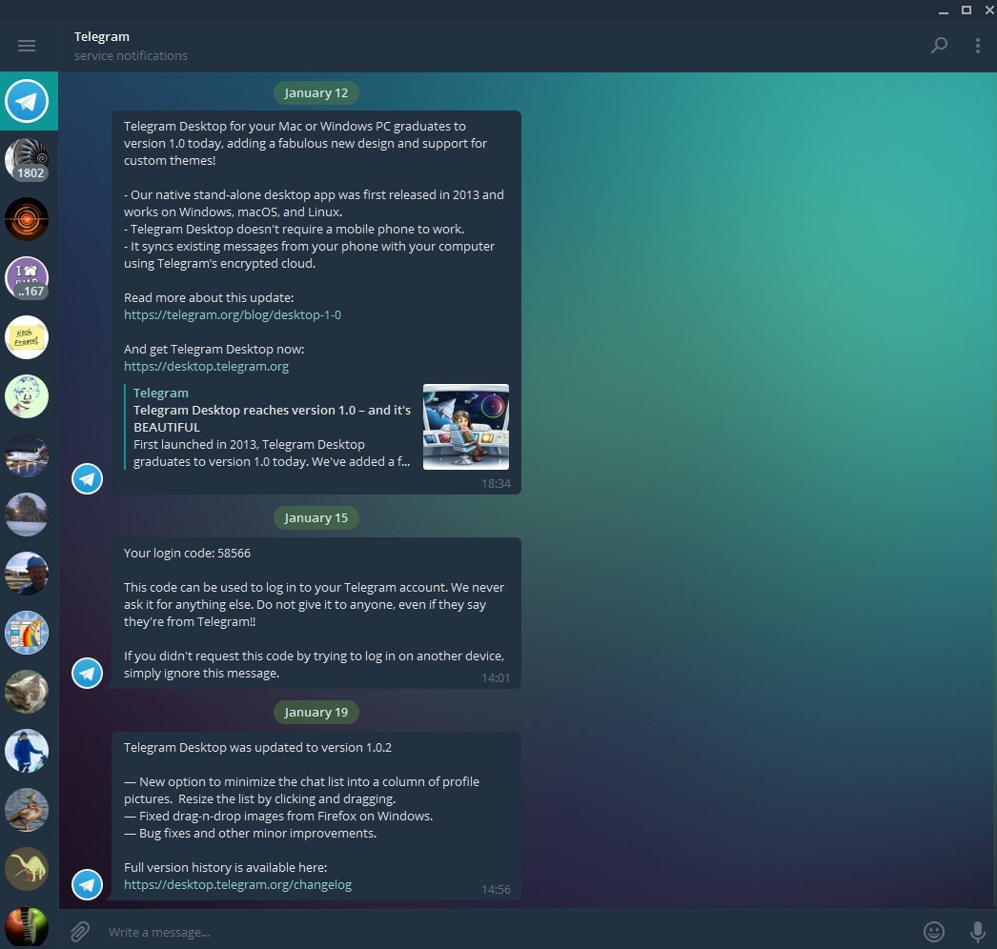Start voice recording with the microphone icon
997x949 pixels.
tap(977, 932)
